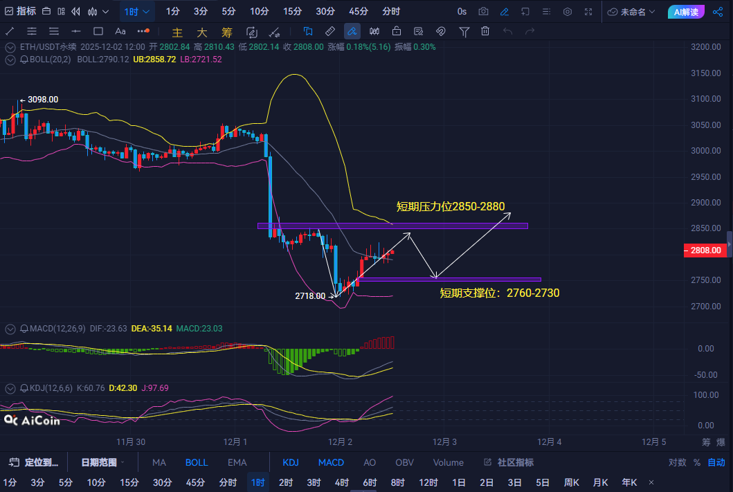Click the 2808.00 current price label
This screenshot has width=733, height=492.
point(706,250)
